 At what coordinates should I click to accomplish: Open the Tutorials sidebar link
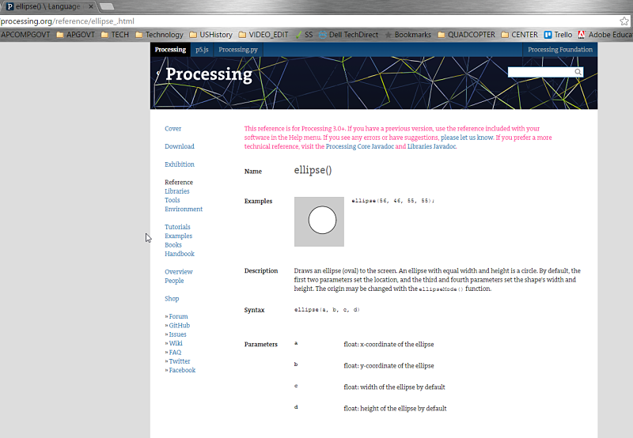point(177,227)
